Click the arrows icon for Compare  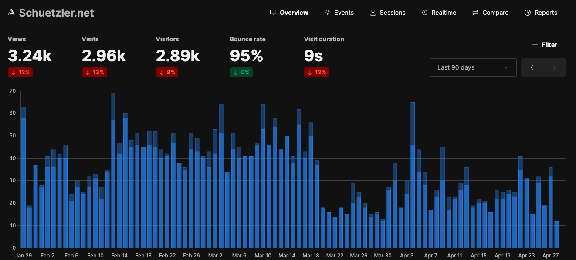(x=475, y=13)
